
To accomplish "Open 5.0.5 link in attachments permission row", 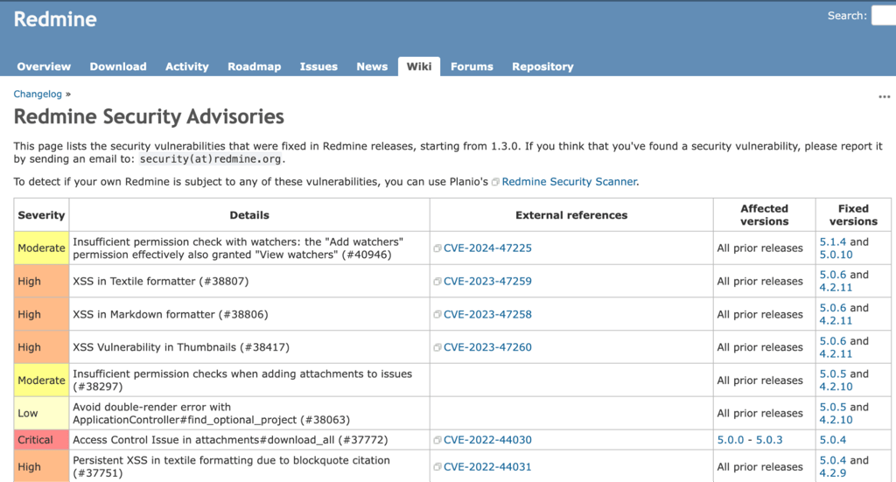I will (833, 374).
